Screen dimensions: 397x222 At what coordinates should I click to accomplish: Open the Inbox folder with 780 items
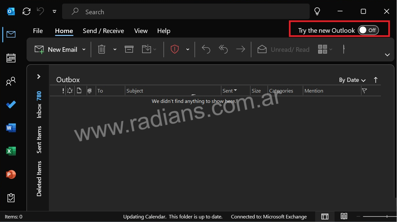pos(39,105)
